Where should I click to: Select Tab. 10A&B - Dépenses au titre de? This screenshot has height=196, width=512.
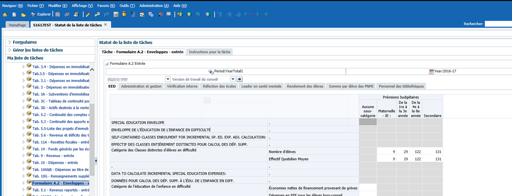(x=60, y=169)
